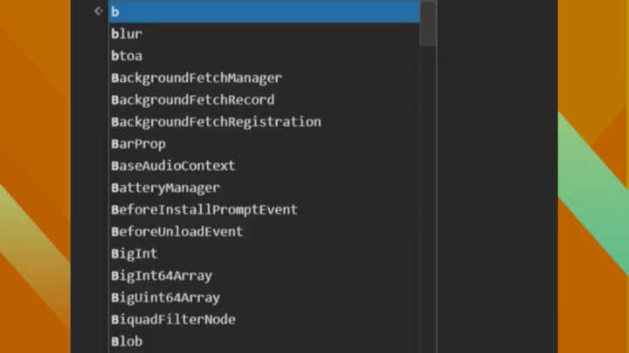The width and height of the screenshot is (629, 353).
Task: Pick the 'btoa' autocomplete suggestion
Action: pos(127,56)
